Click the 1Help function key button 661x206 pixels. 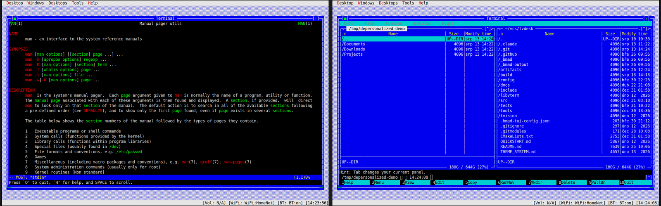[356, 182]
